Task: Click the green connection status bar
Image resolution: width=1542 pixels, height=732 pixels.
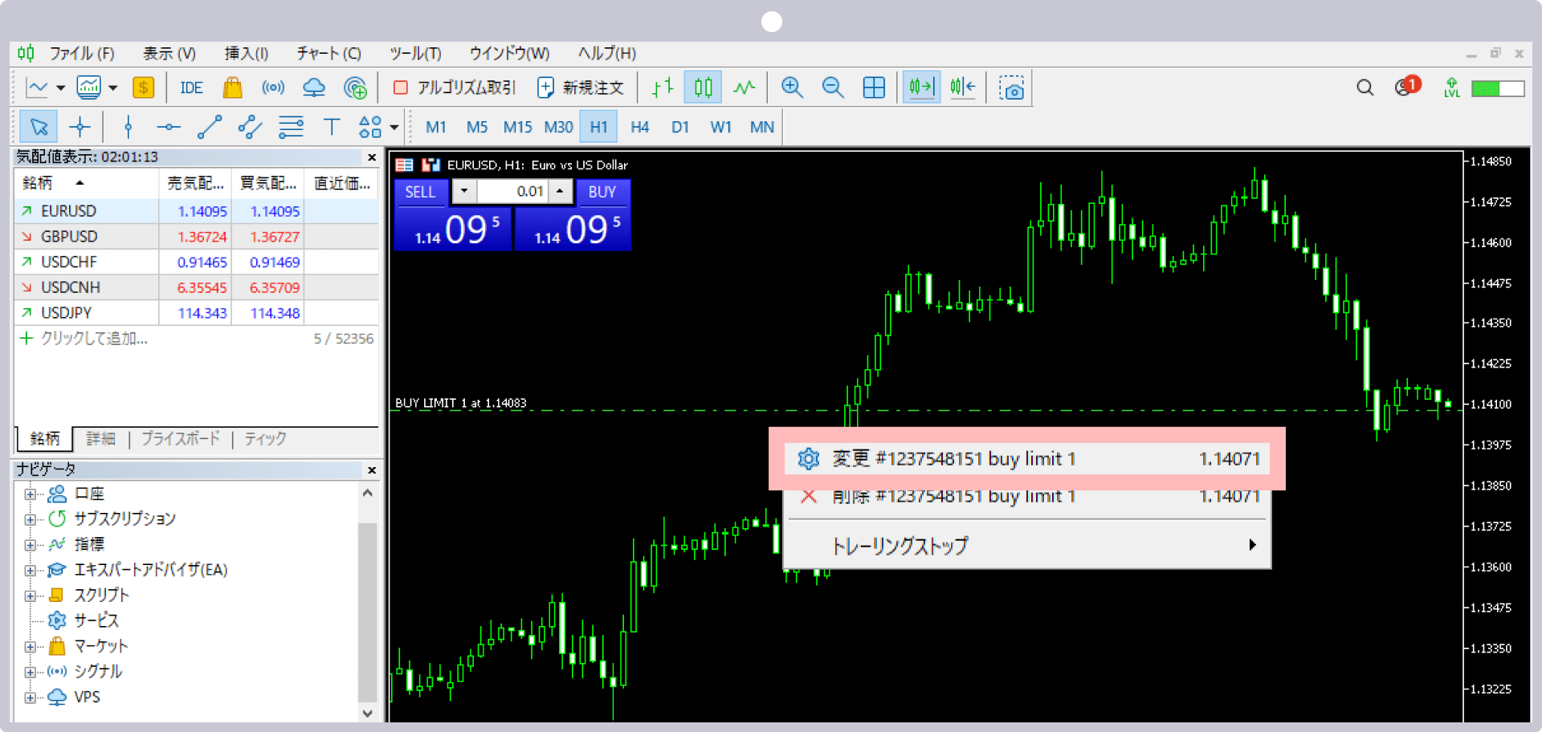Action: pos(1498,88)
